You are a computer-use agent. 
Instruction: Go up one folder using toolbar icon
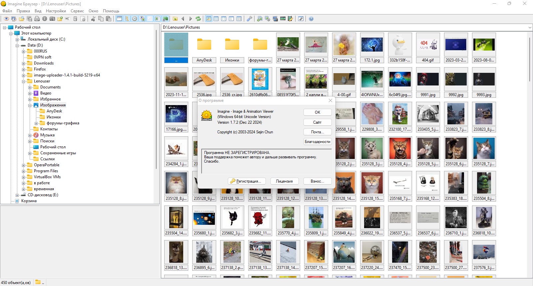(175, 19)
